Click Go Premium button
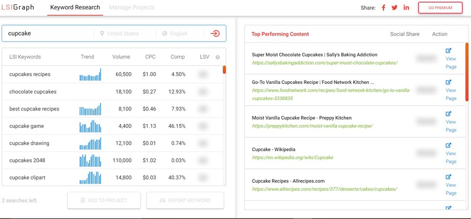This screenshot has height=219, width=471. [440, 8]
